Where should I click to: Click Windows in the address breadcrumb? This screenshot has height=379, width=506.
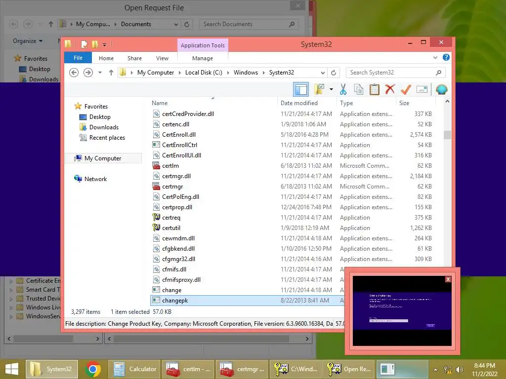pos(246,73)
